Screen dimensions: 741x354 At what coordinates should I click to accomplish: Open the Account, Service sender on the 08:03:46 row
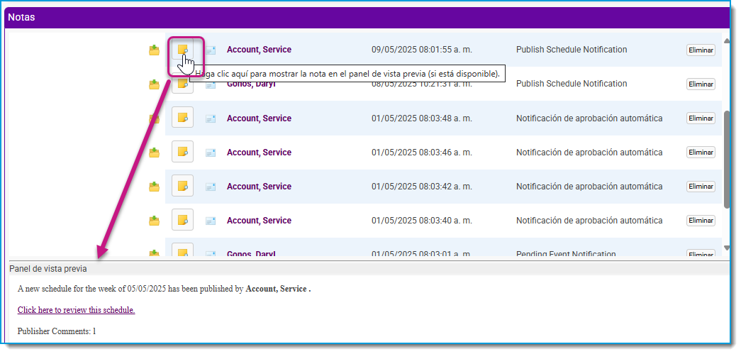click(x=259, y=153)
